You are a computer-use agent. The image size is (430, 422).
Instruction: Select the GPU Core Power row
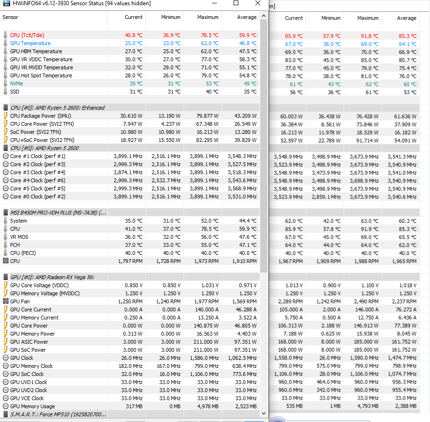pyautogui.click(x=130, y=326)
